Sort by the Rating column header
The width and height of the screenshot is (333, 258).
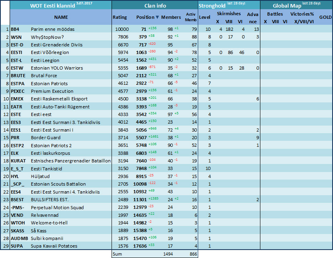(120, 17)
